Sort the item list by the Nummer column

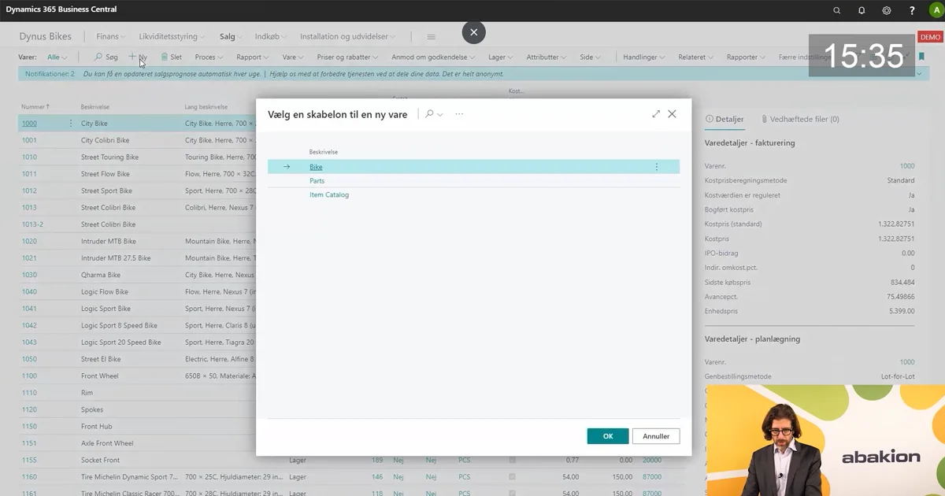[x=35, y=106]
